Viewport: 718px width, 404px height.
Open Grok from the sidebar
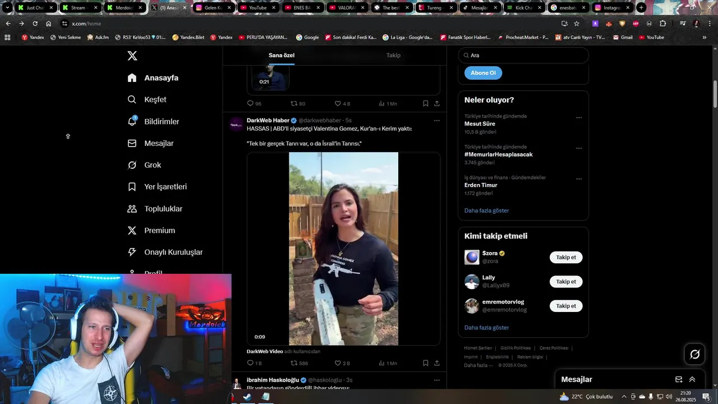click(144, 165)
